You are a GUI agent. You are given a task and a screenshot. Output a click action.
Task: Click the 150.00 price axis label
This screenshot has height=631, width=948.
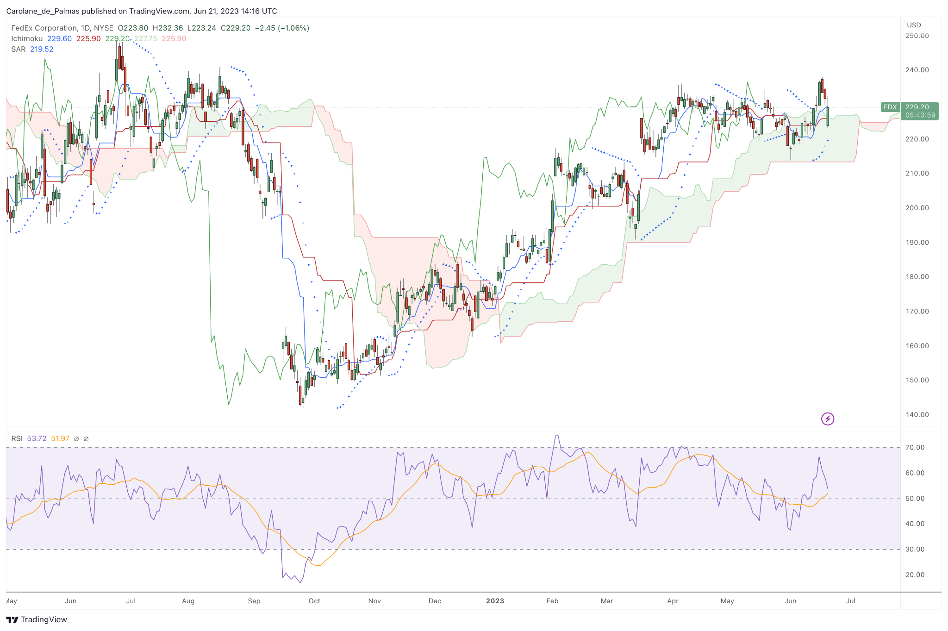[917, 380]
